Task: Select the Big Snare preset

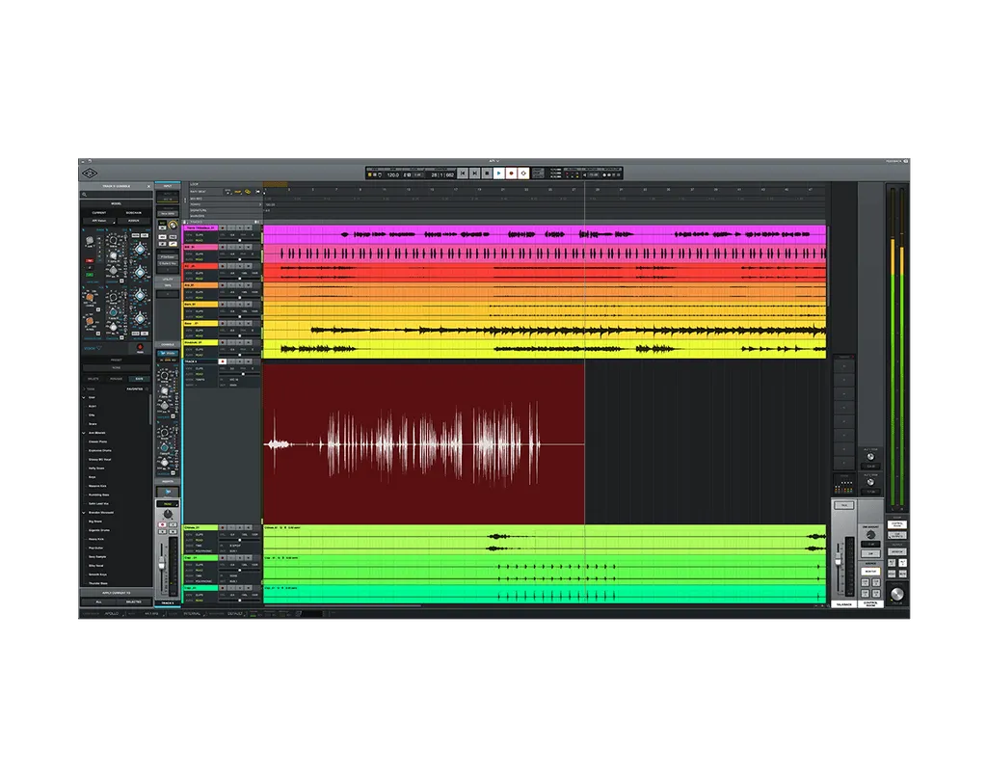Action: point(95,521)
